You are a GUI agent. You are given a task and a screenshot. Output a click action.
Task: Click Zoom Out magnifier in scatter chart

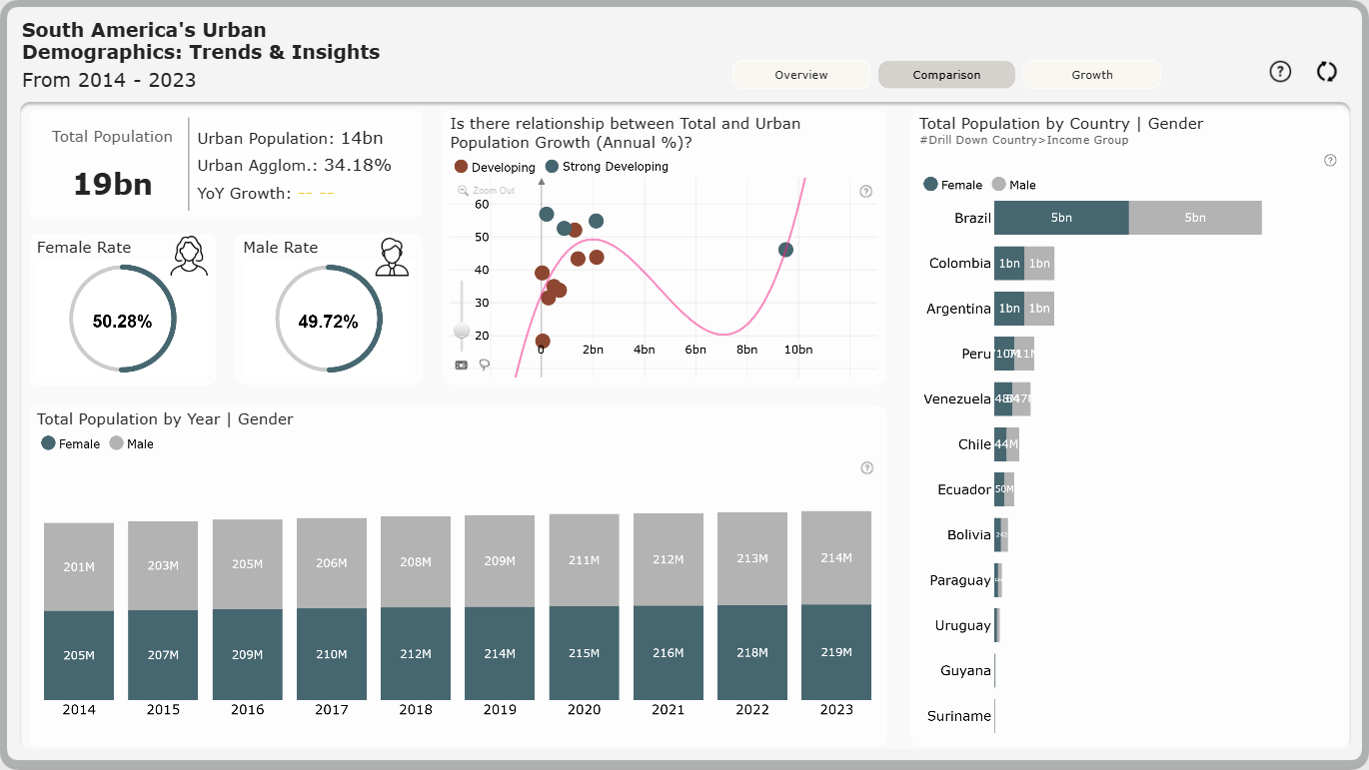click(463, 190)
